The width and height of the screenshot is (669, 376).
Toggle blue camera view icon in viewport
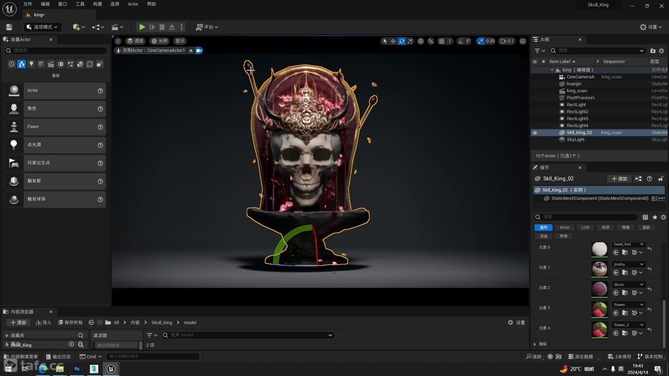click(x=199, y=50)
